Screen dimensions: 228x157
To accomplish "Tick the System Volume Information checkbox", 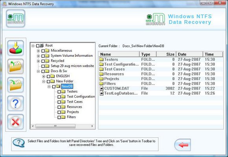I will (x=43, y=56).
